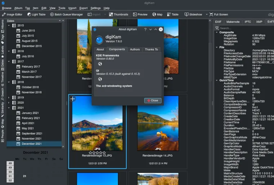Expand the 2019 date folder
This screenshot has height=185, width=274.
tap(9, 98)
